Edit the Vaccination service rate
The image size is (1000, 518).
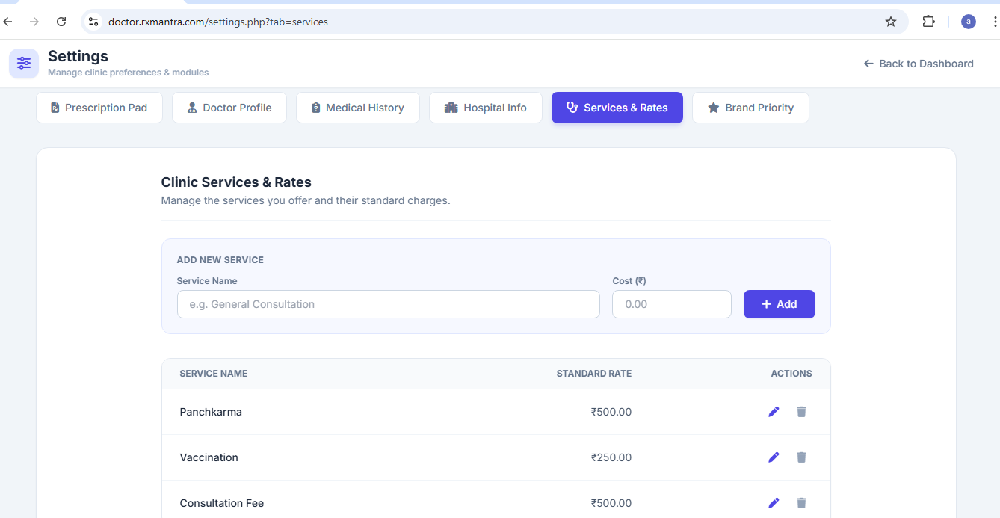pyautogui.click(x=774, y=457)
